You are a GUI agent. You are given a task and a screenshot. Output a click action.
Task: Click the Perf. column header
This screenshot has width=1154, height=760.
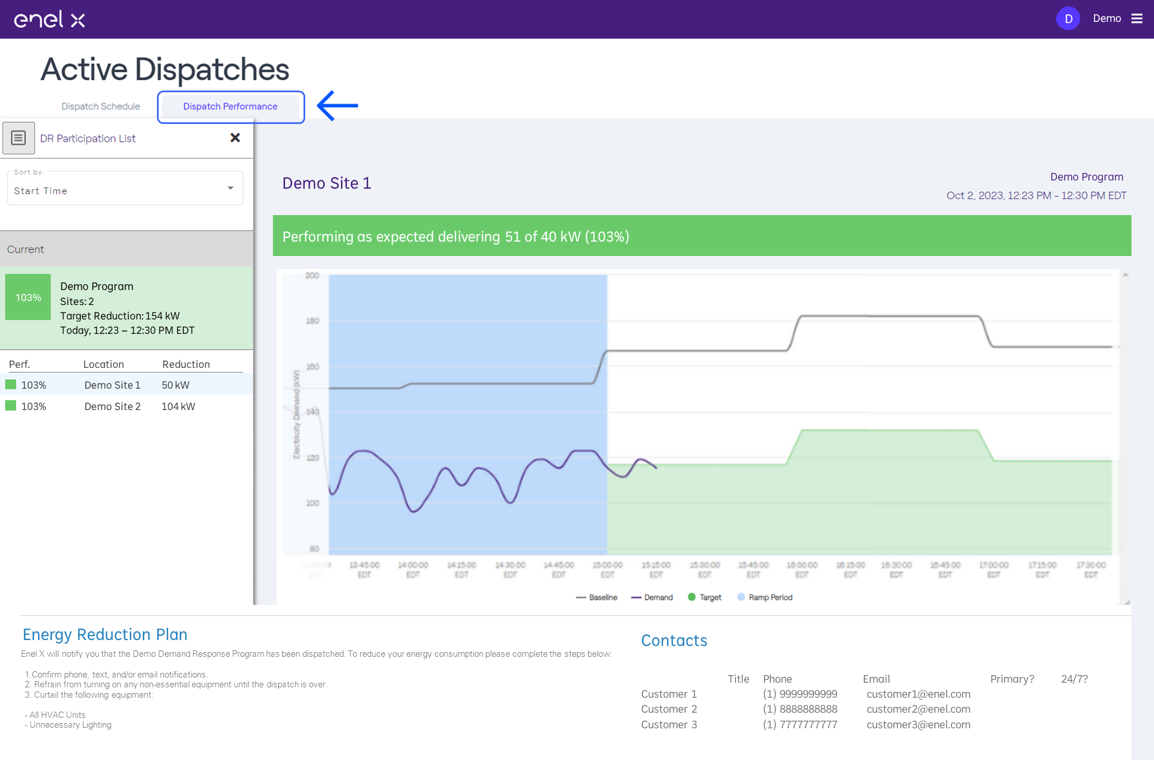[x=20, y=364]
